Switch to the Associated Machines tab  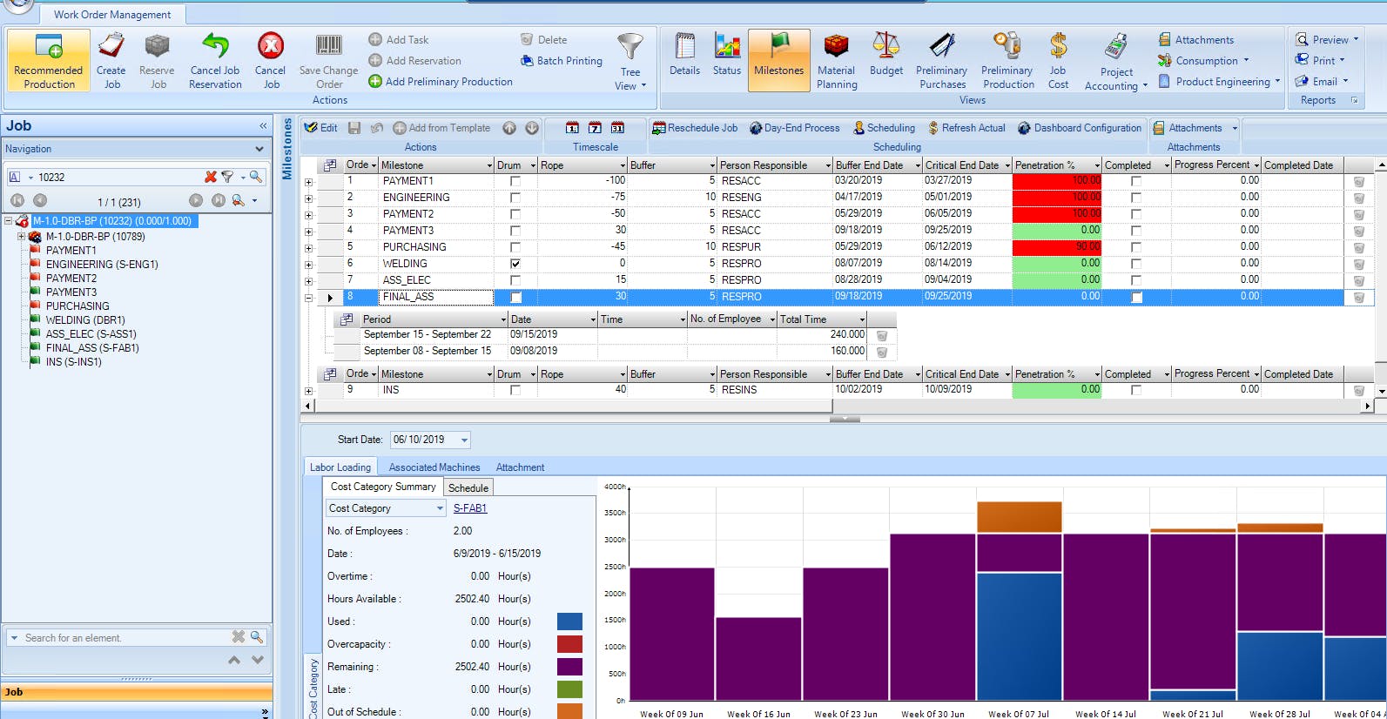(x=434, y=467)
